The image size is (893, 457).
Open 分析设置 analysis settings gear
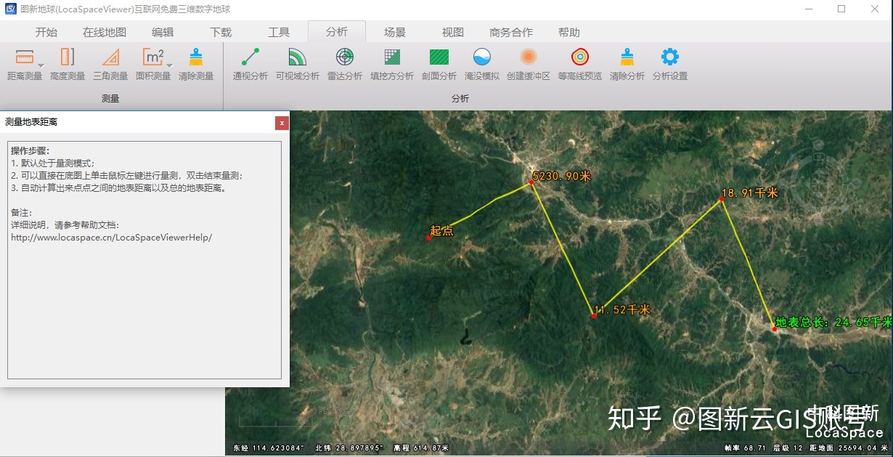pos(670,64)
